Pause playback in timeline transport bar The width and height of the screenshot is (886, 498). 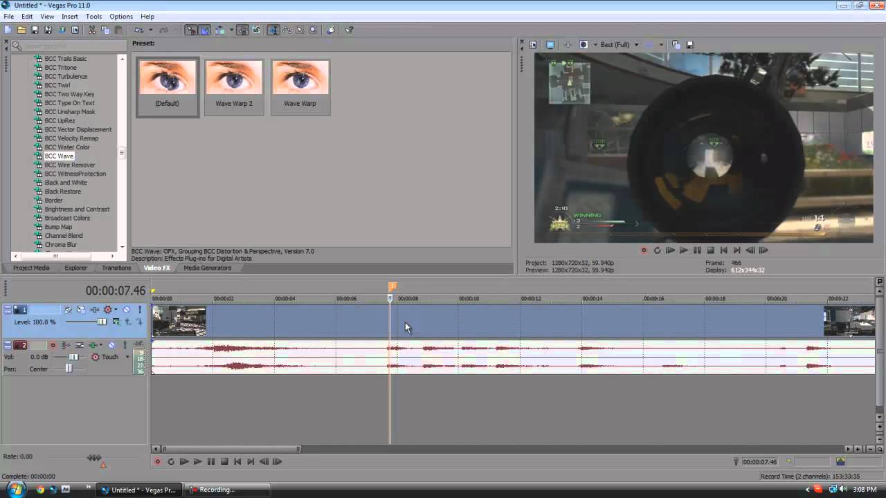211,461
